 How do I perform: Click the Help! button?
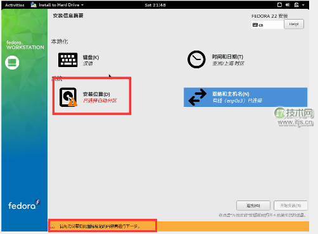tap(294, 24)
